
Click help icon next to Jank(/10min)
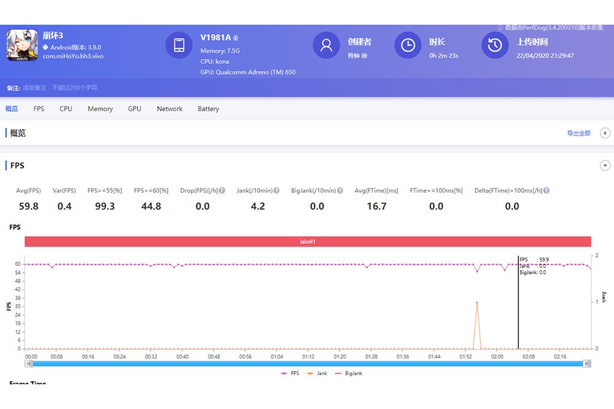[x=277, y=191]
